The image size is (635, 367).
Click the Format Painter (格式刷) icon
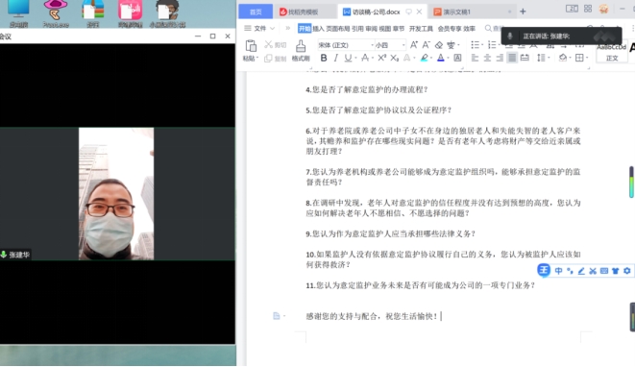[301, 46]
